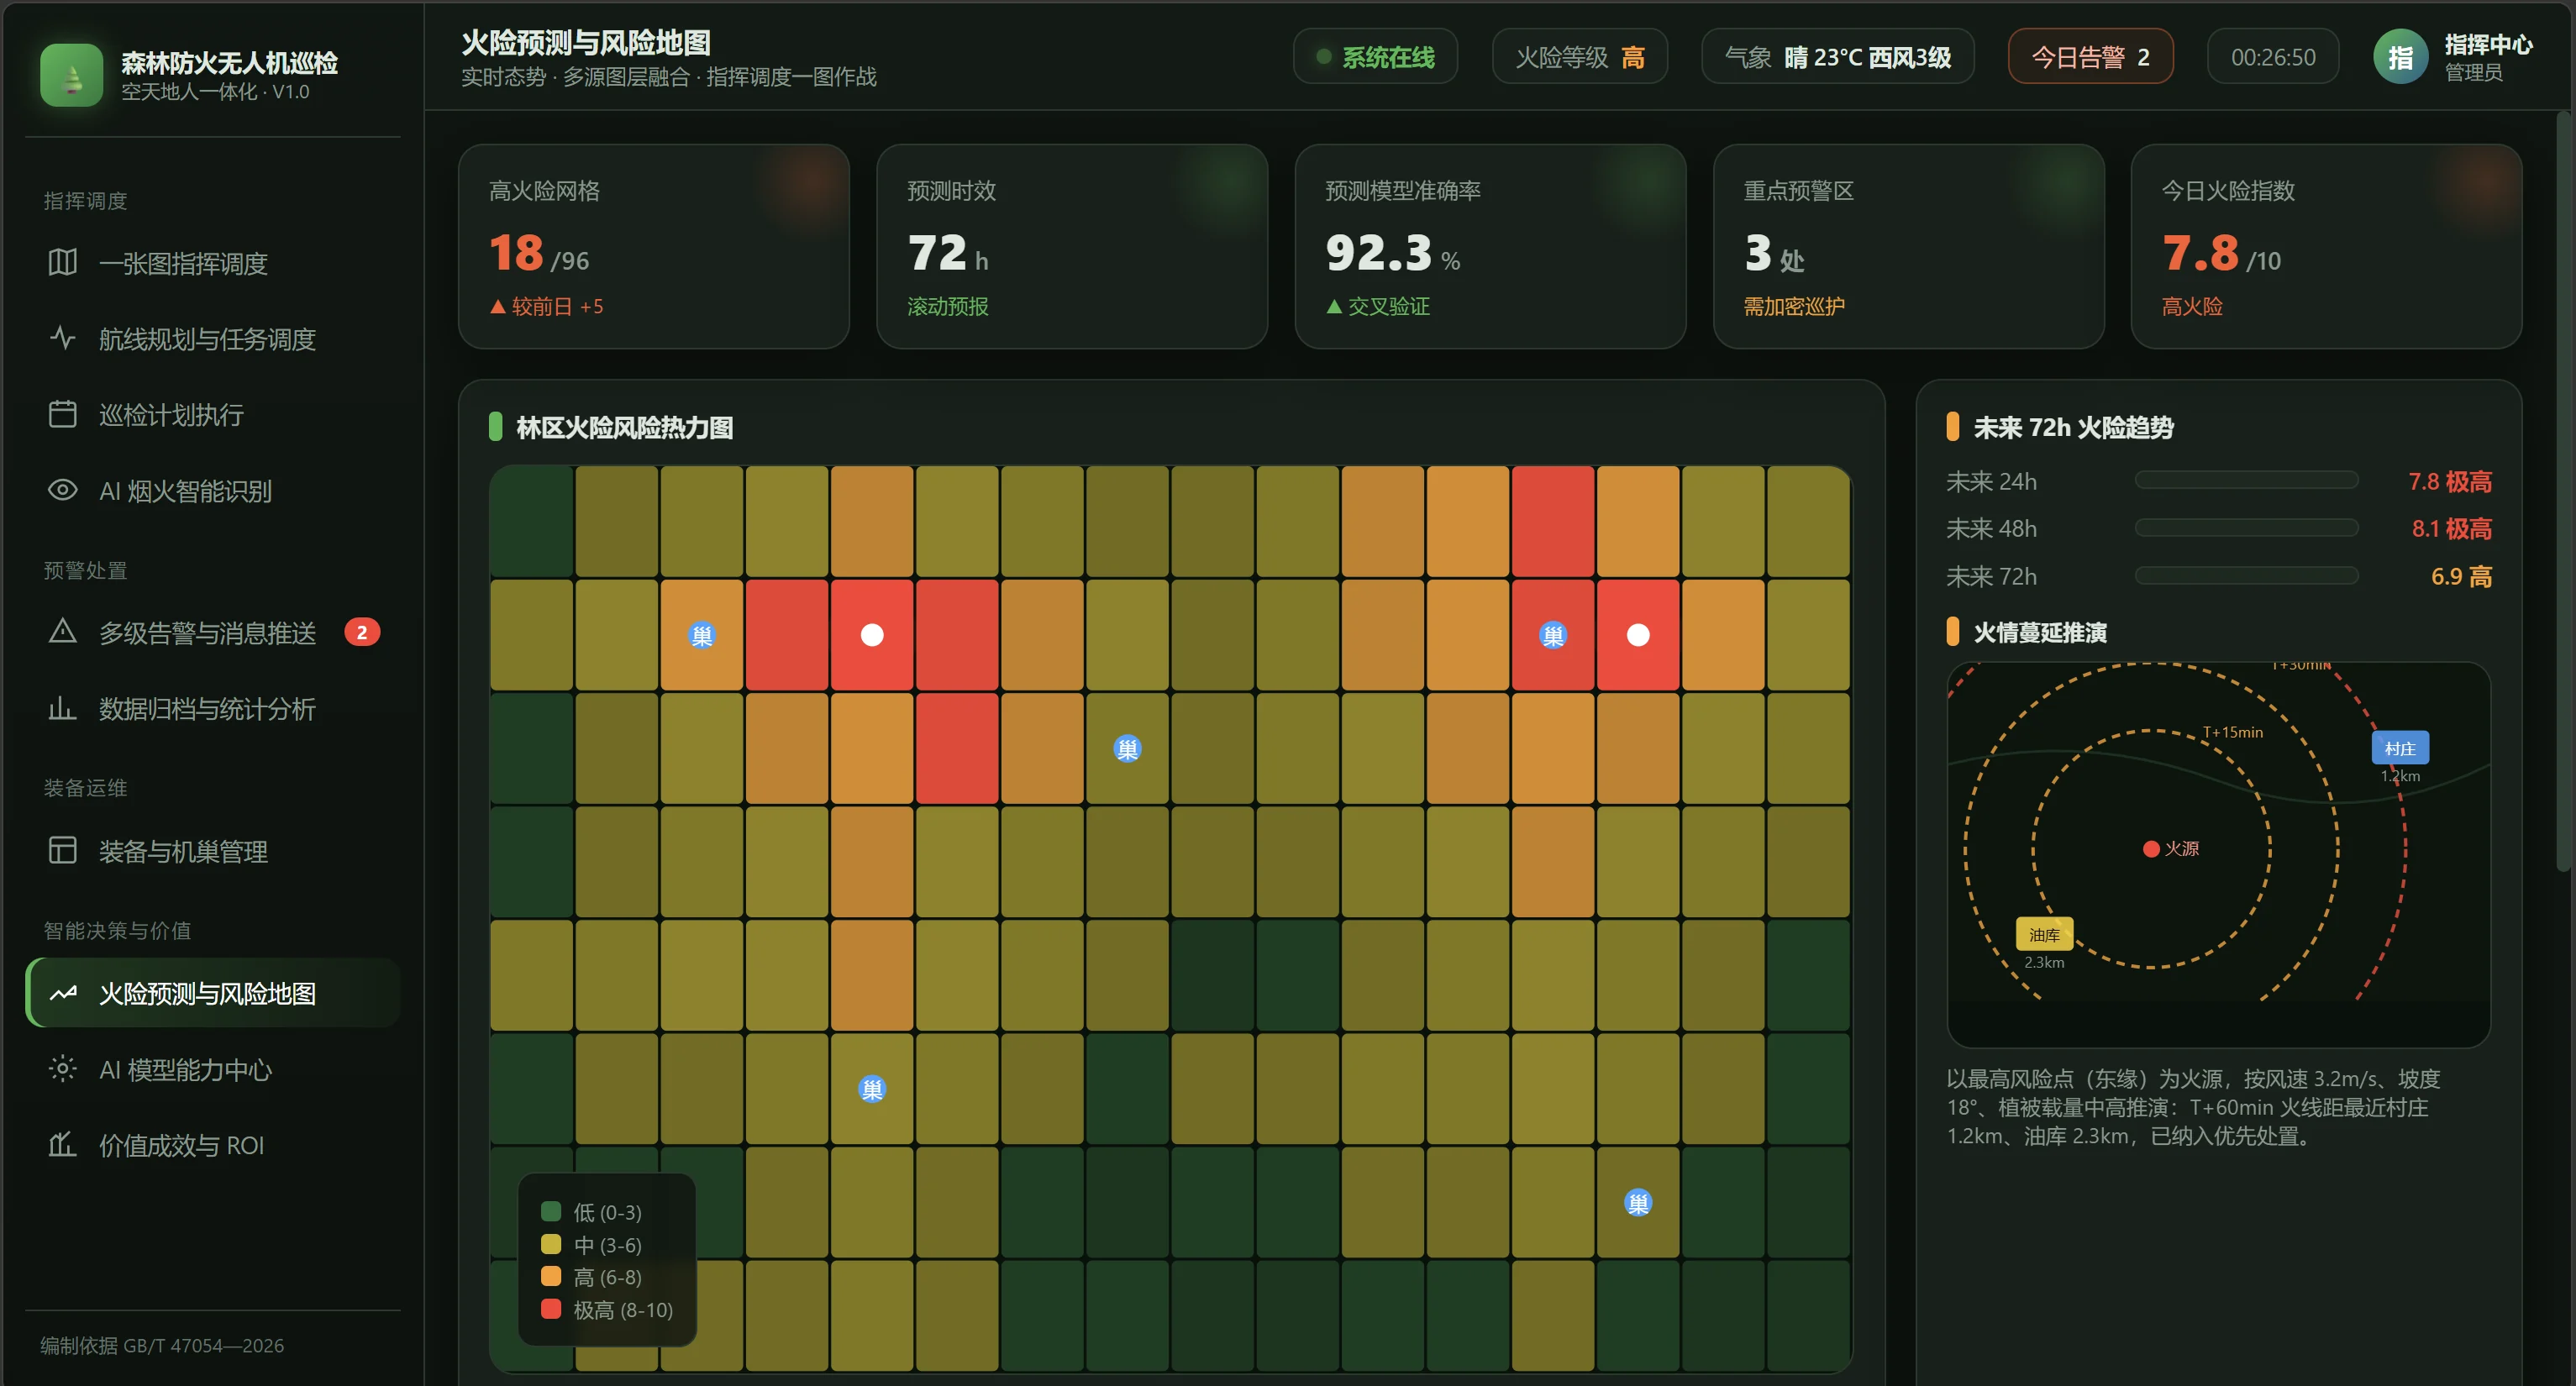Viewport: 2576px width, 1386px height.
Task: Click the pulse icon beside 航线规划与任务调度
Action: [x=62, y=338]
